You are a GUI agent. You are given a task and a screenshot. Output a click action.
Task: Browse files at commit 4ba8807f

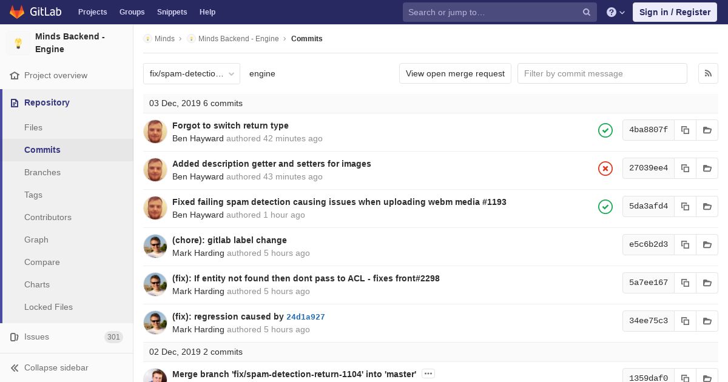coord(707,130)
